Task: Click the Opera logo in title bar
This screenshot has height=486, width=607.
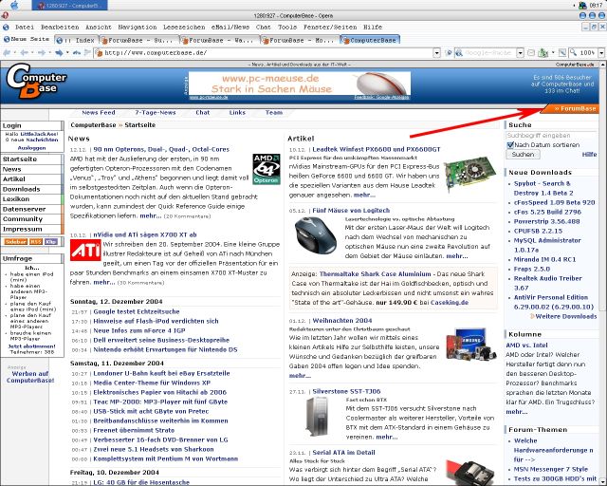Action: [x=4, y=15]
